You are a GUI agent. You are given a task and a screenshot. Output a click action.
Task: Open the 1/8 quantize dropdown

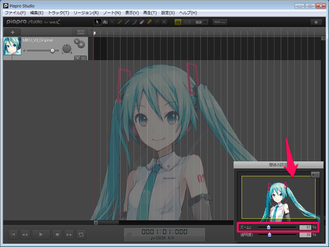[195, 22]
